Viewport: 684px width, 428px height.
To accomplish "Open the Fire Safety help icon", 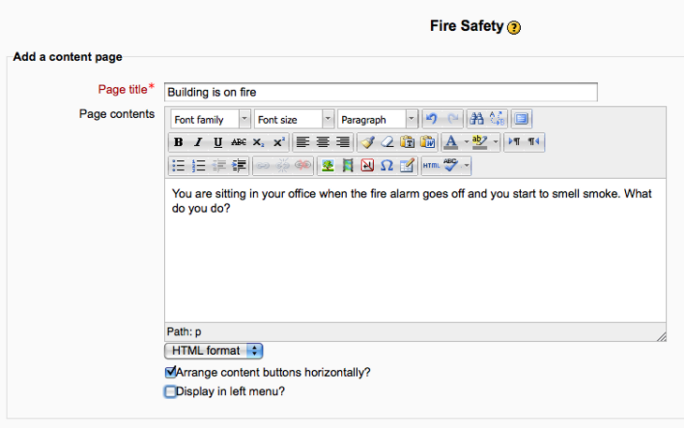I will tap(513, 27).
